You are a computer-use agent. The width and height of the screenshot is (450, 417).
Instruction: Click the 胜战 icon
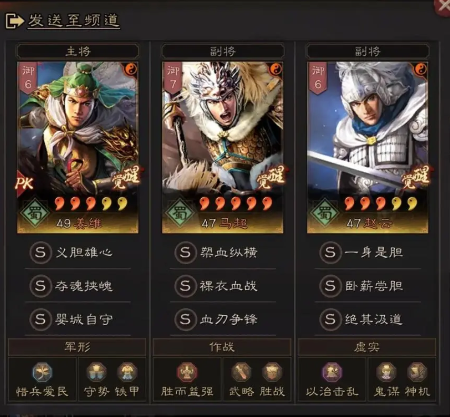272,372
